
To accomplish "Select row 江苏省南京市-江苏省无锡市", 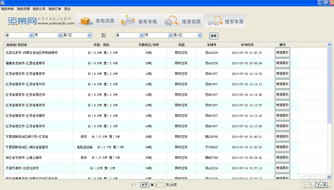I will click(x=166, y=115).
